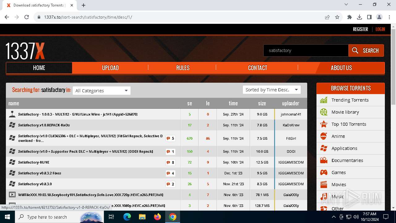Image resolution: width=396 pixels, height=223 pixels.
Task: Open comments bubble on DODI Repack row
Action: 170,151
